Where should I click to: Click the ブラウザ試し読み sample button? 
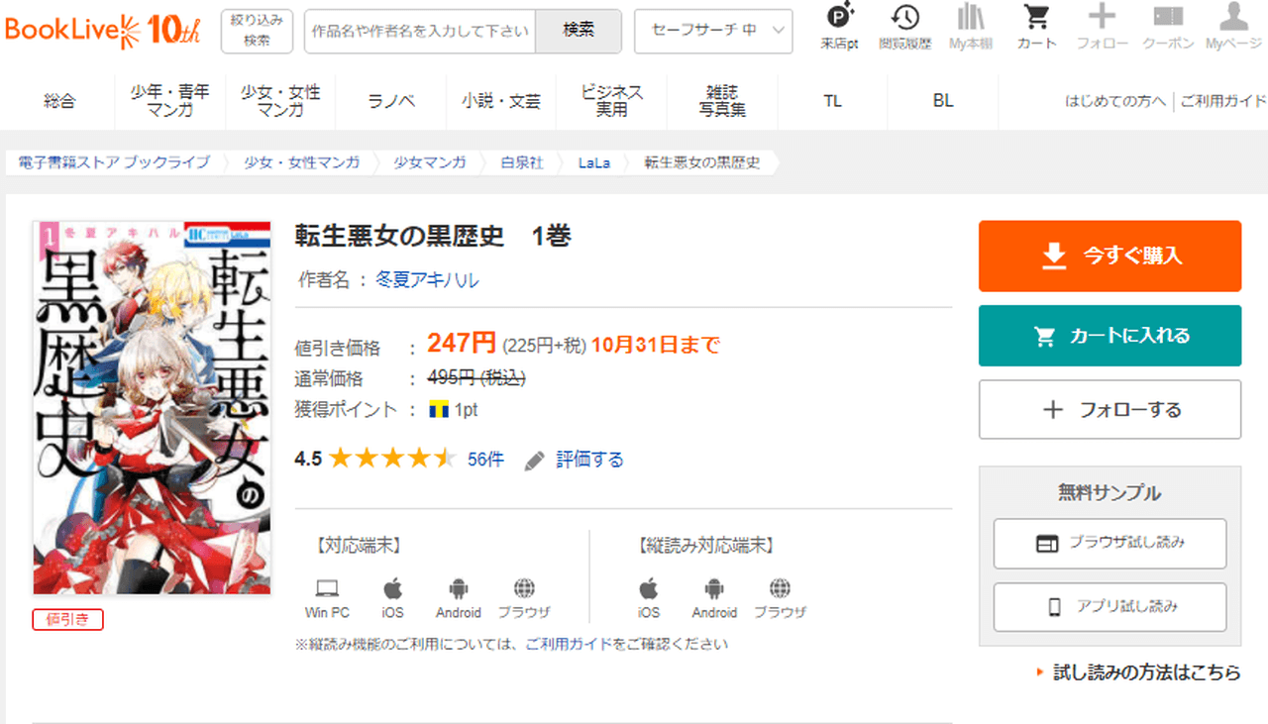[1109, 543]
